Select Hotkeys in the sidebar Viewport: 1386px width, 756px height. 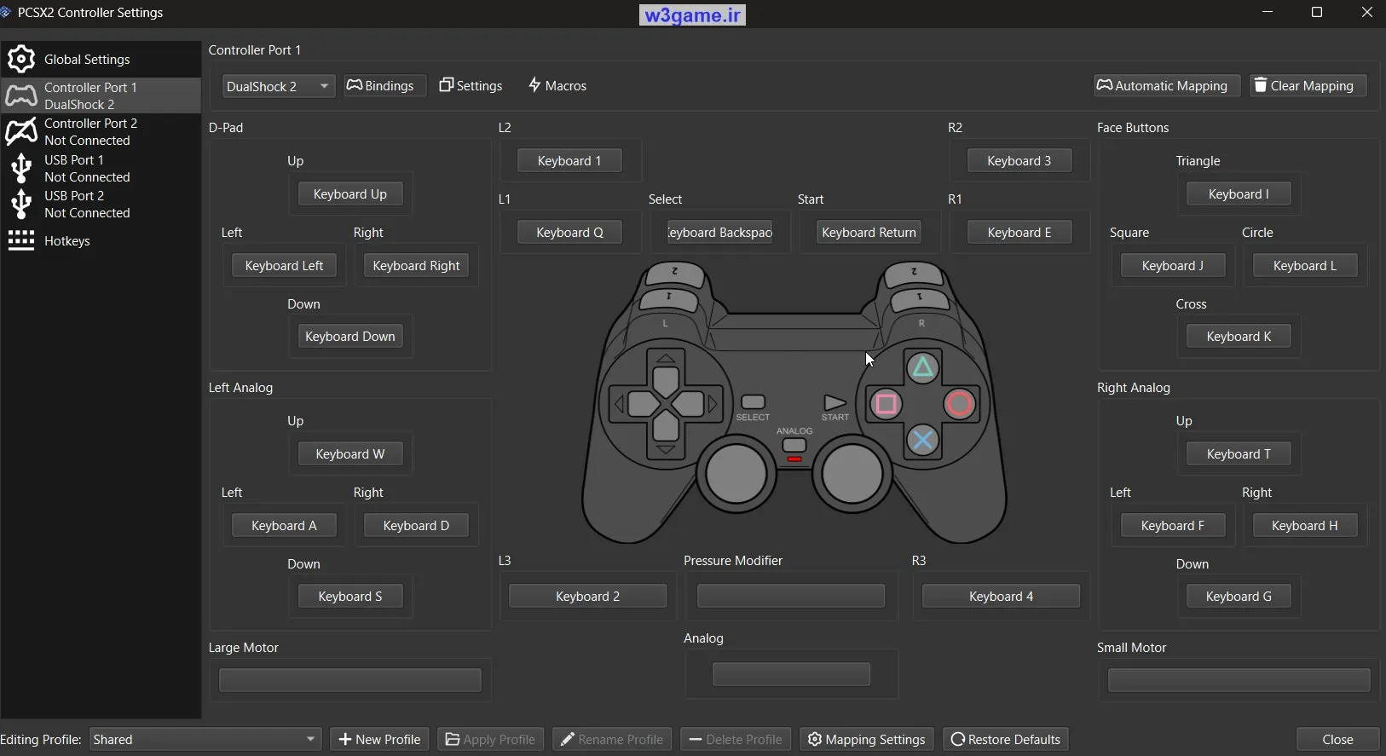coord(101,240)
